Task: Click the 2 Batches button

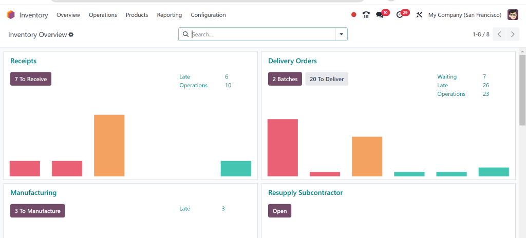Action: tap(285, 79)
